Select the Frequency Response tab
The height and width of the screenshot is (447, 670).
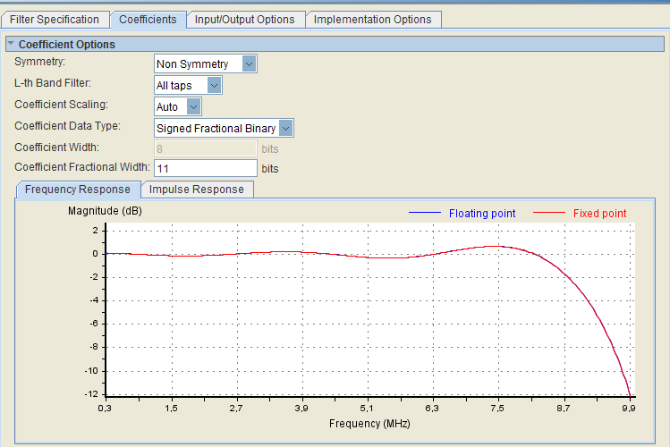78,190
